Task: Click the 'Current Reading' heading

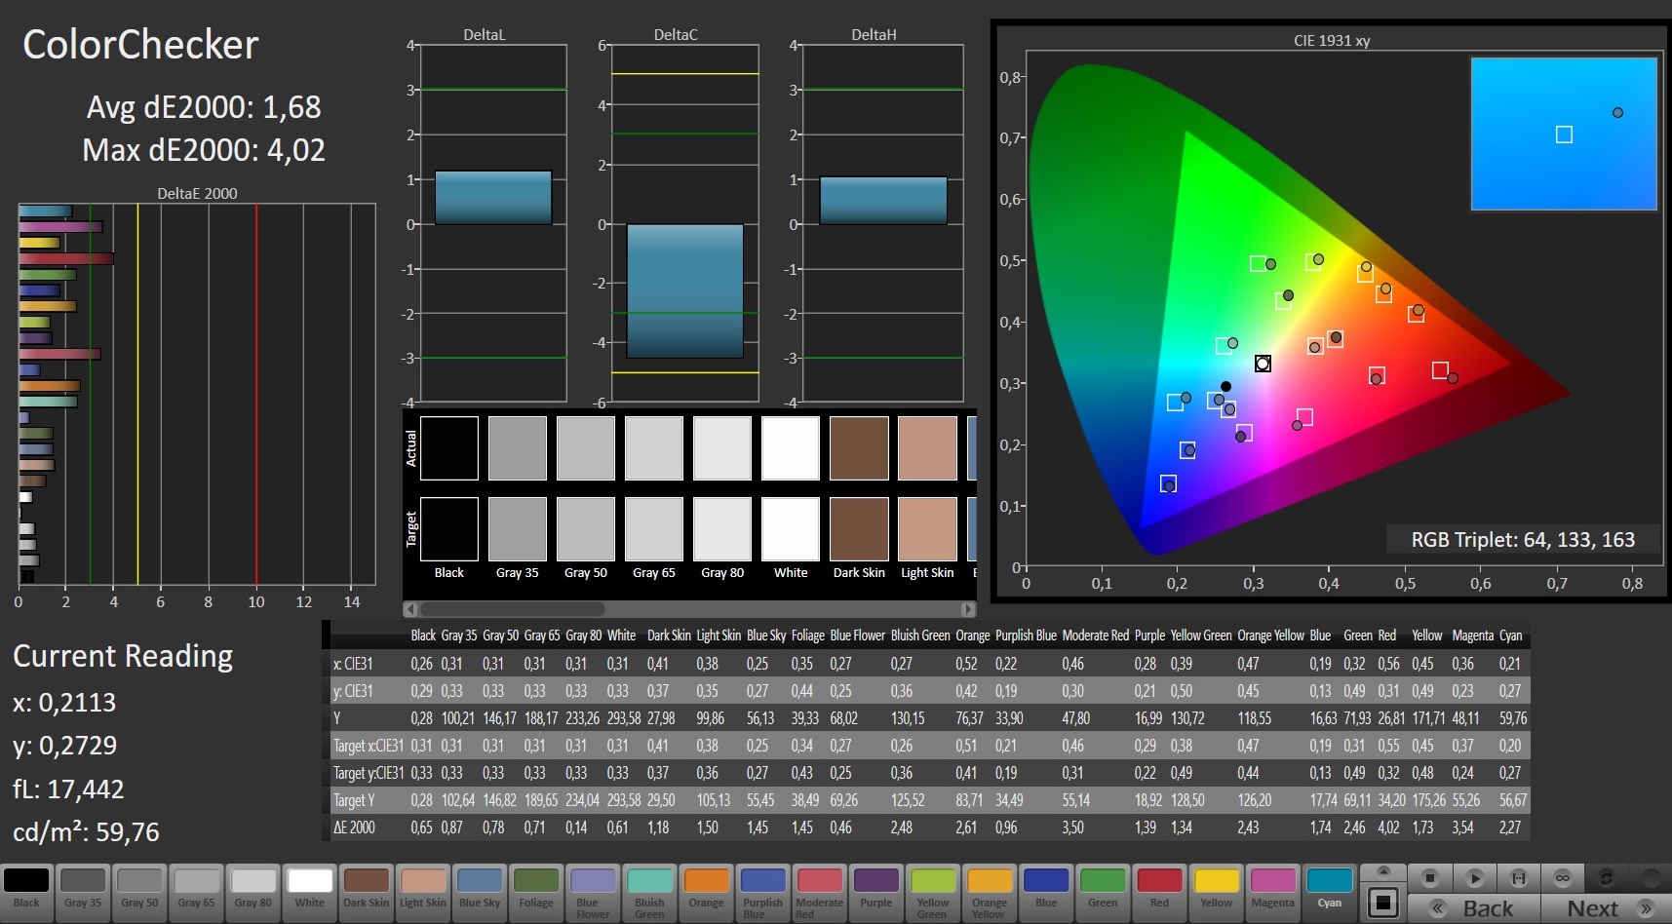Action: pyautogui.click(x=123, y=656)
